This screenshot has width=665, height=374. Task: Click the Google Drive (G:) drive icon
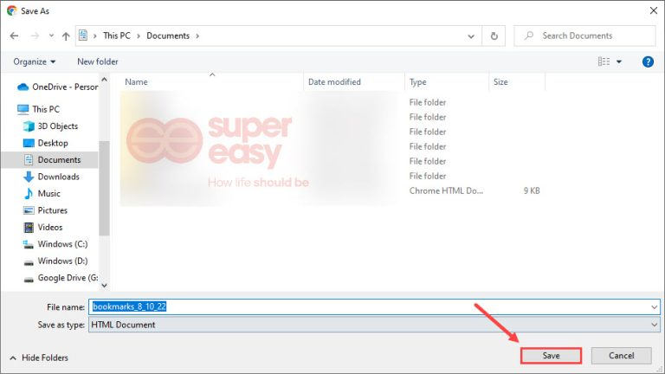[29, 279]
